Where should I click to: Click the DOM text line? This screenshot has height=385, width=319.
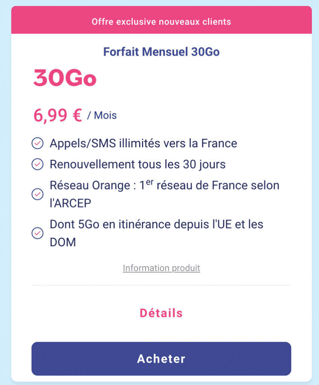coord(63,243)
